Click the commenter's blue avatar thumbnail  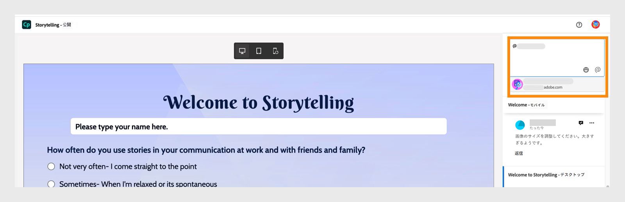pos(520,125)
